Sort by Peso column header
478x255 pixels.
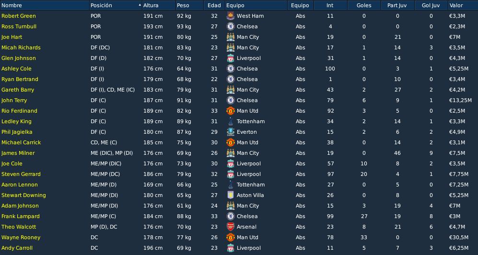(x=189, y=5)
